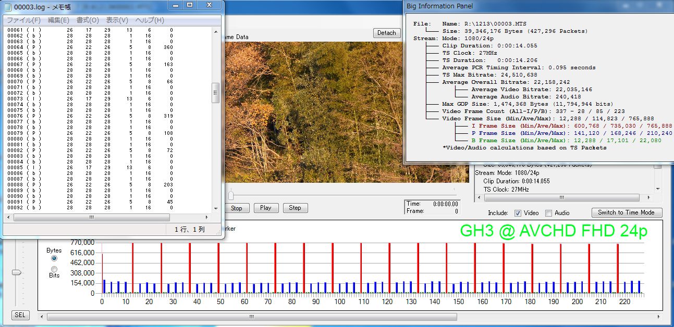
Task: Minimize the 00003.log Notepad window
Action: point(177,5)
